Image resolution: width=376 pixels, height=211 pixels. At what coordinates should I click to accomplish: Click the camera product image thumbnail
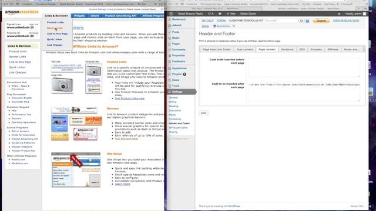[62, 85]
